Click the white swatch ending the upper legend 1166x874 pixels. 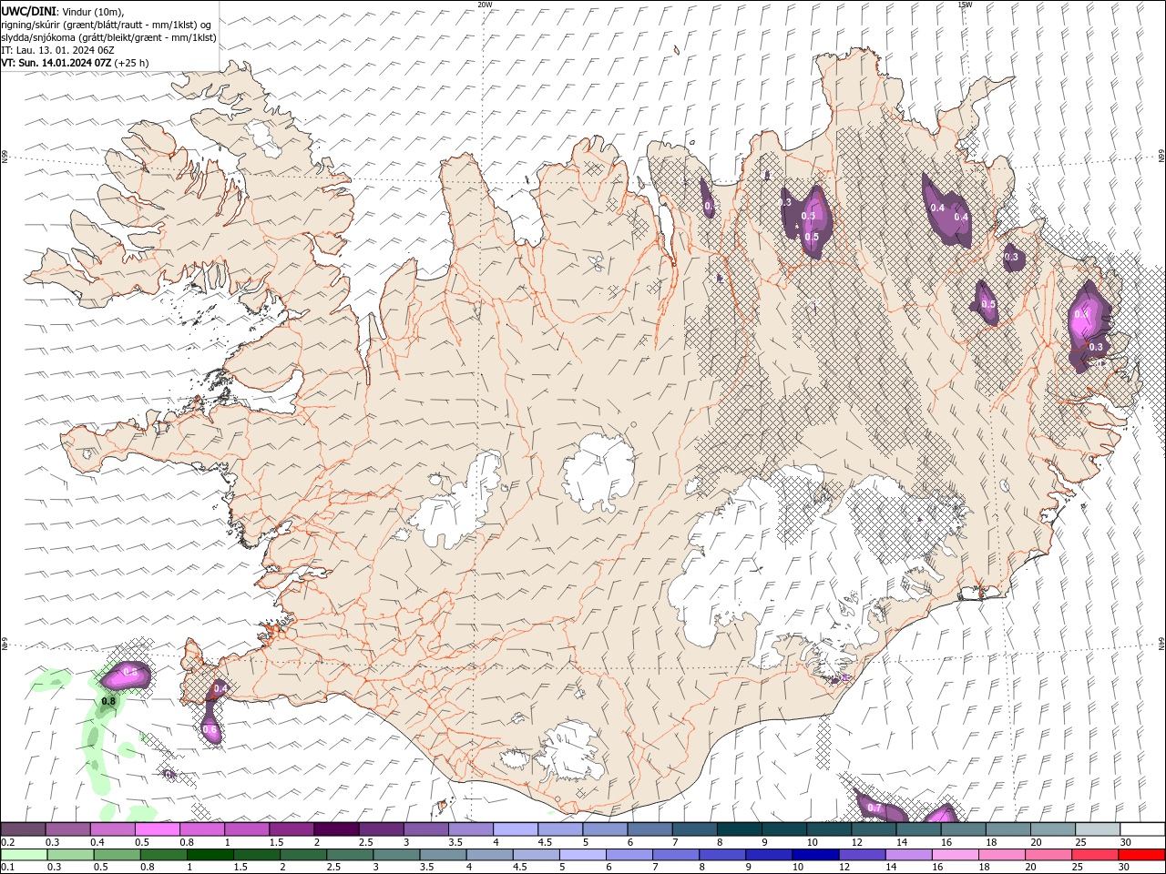pos(1142,829)
